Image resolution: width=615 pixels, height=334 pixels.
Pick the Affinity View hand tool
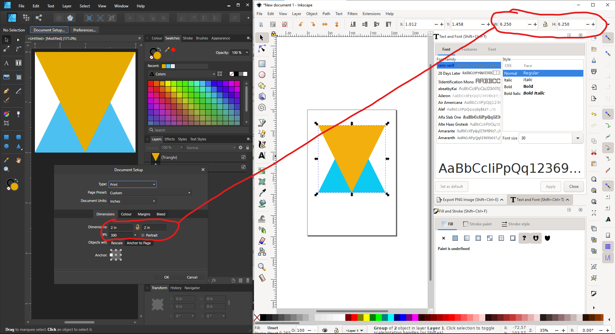(19, 160)
